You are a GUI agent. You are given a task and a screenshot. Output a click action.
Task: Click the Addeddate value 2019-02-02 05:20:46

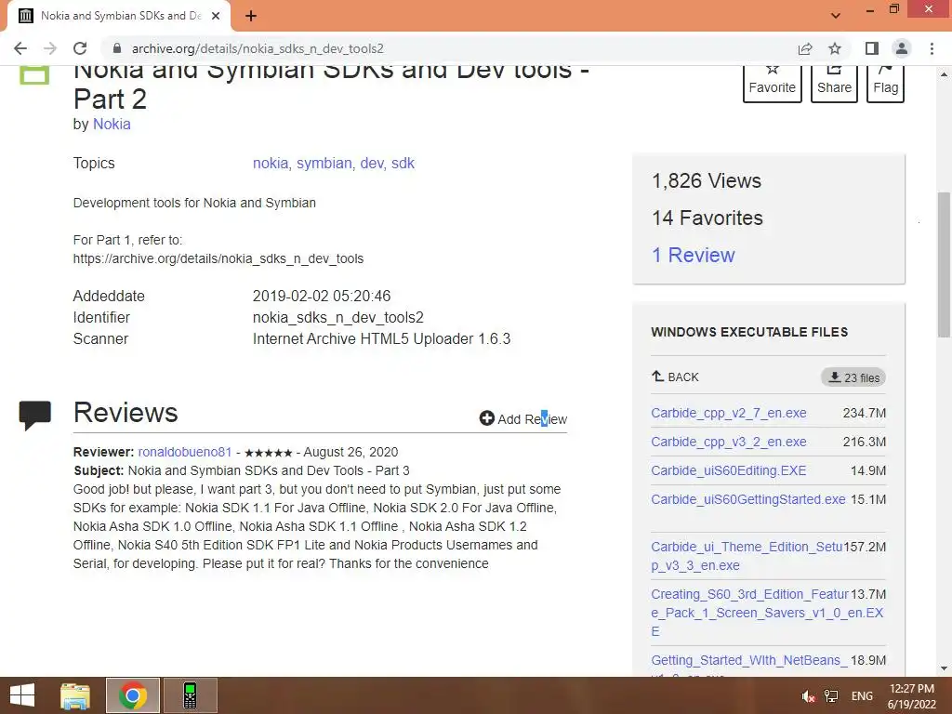coord(322,297)
